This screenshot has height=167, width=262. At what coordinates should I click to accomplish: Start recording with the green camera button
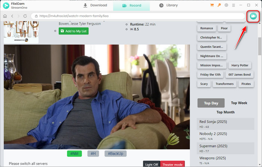pos(253,16)
